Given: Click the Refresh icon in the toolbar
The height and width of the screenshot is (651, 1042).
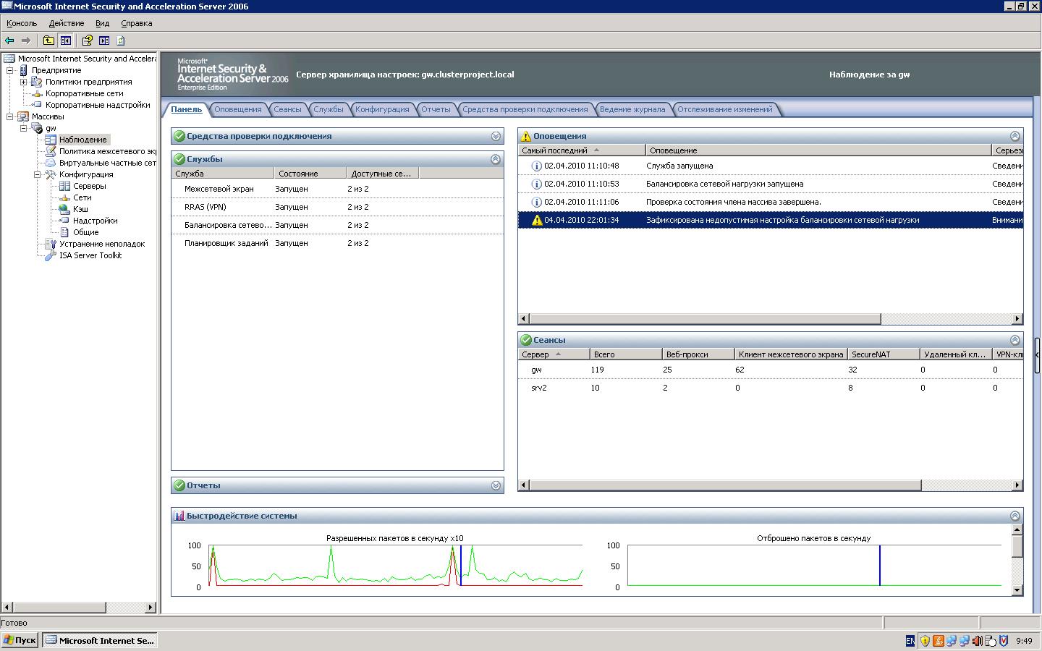Looking at the screenshot, I should tap(121, 41).
